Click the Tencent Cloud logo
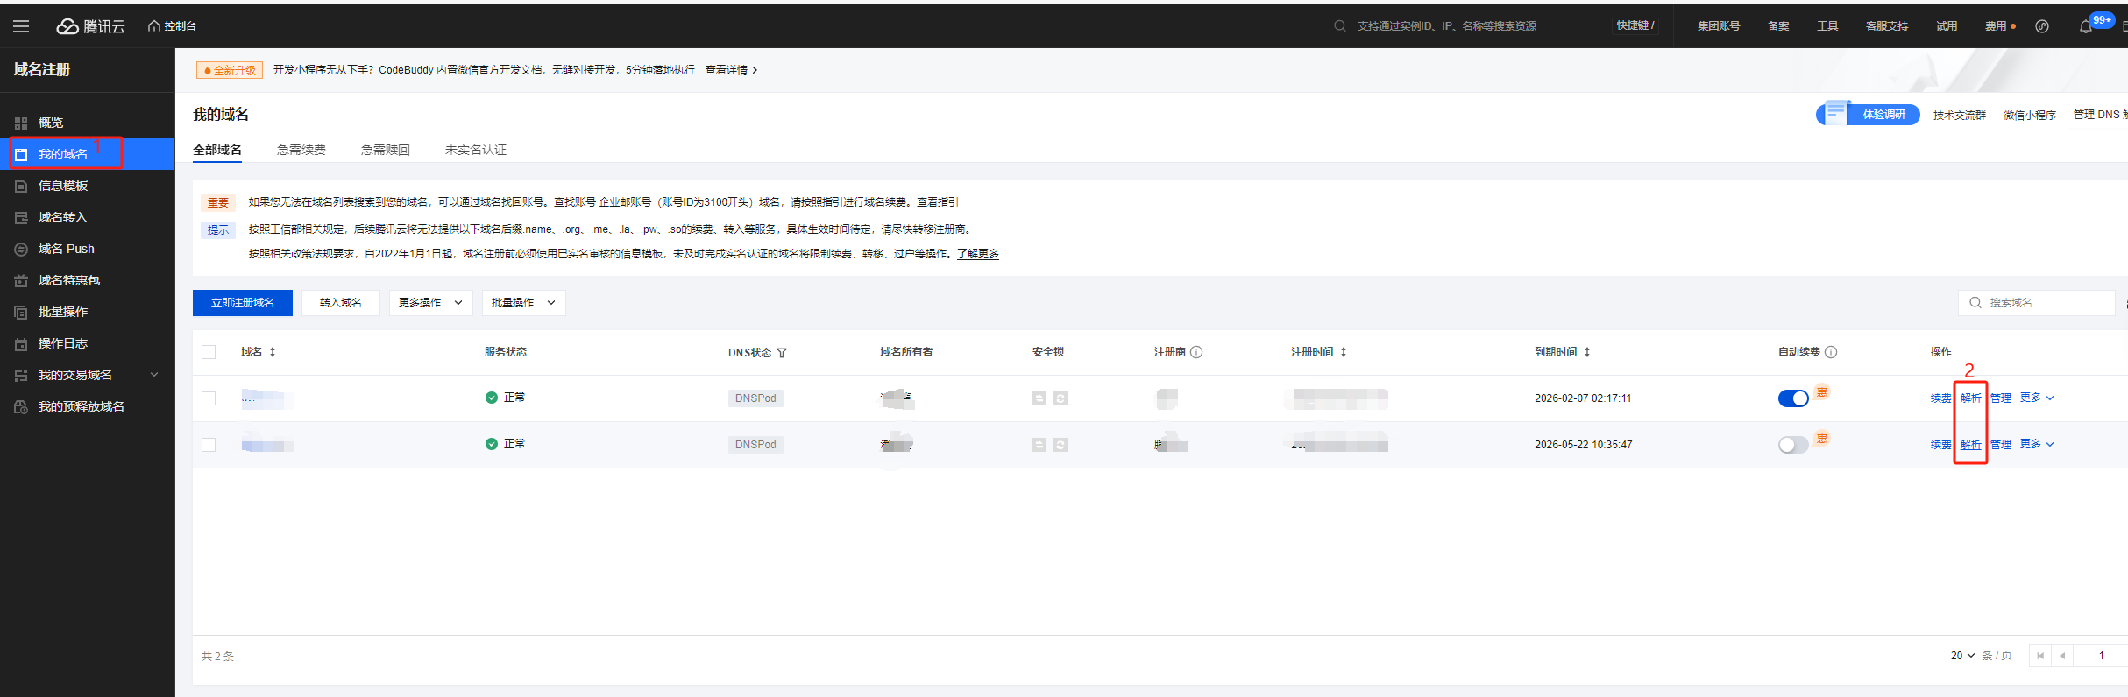Viewport: 2128px width, 697px height. [x=91, y=26]
